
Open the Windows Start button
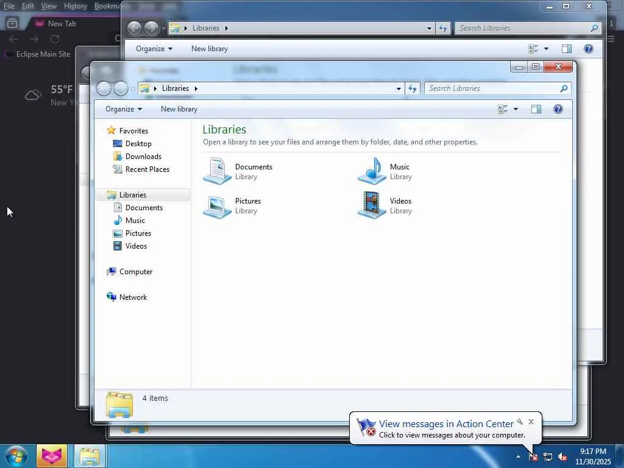click(x=16, y=456)
